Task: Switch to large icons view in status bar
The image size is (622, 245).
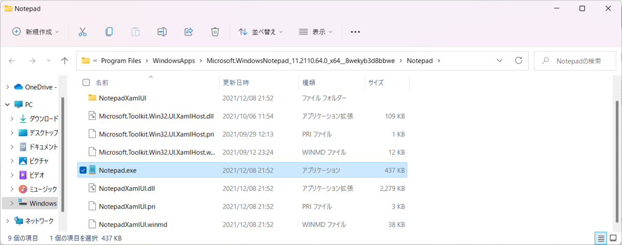Action: click(612, 238)
